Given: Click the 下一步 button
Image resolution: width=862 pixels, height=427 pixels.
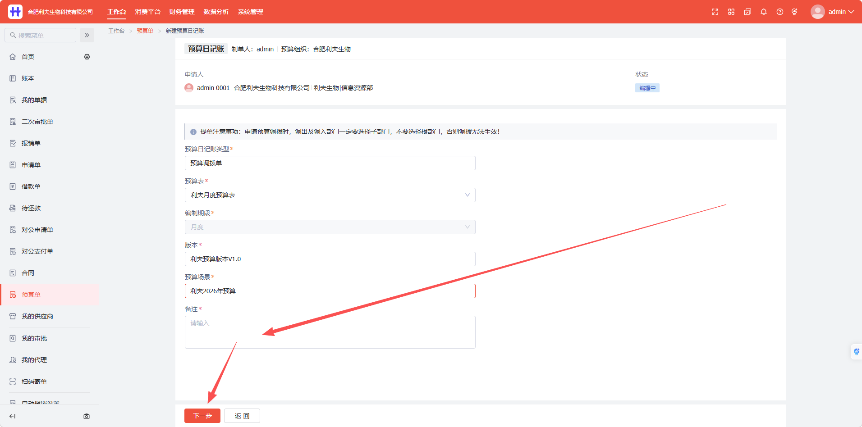Looking at the screenshot, I should tap(202, 416).
